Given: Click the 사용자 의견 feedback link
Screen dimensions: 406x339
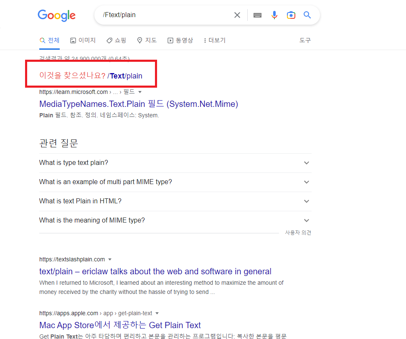Looking at the screenshot, I should [298, 233].
